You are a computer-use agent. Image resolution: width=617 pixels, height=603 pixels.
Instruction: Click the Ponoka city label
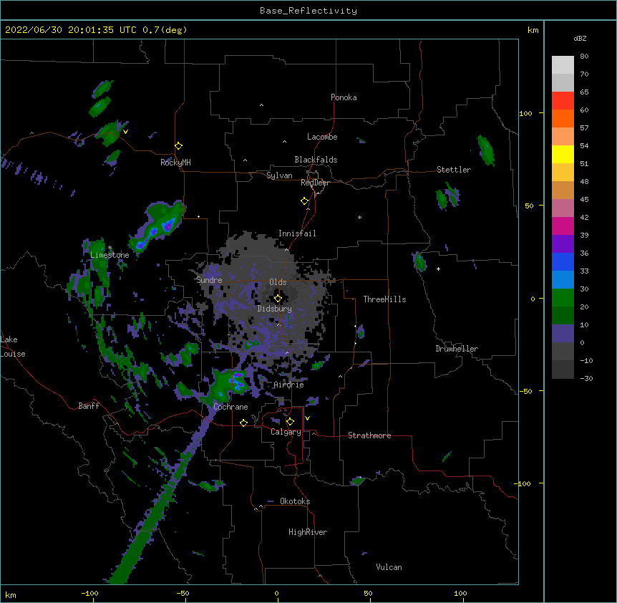(344, 97)
